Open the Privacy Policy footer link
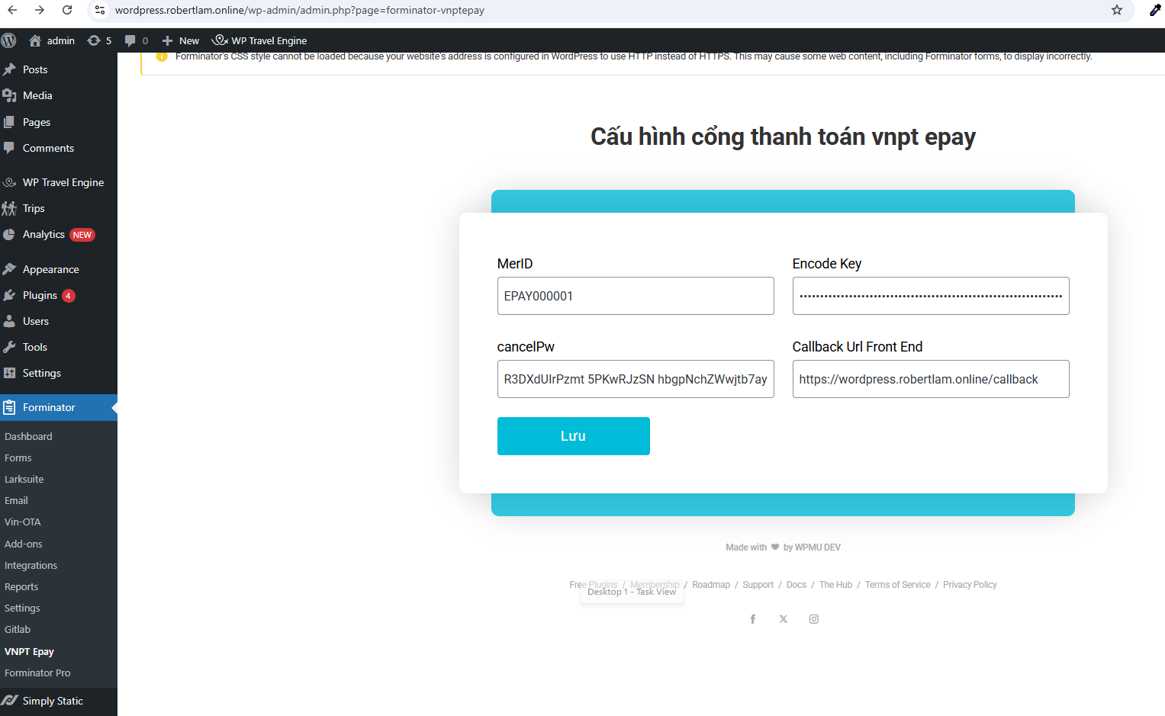The width and height of the screenshot is (1165, 716). [970, 585]
